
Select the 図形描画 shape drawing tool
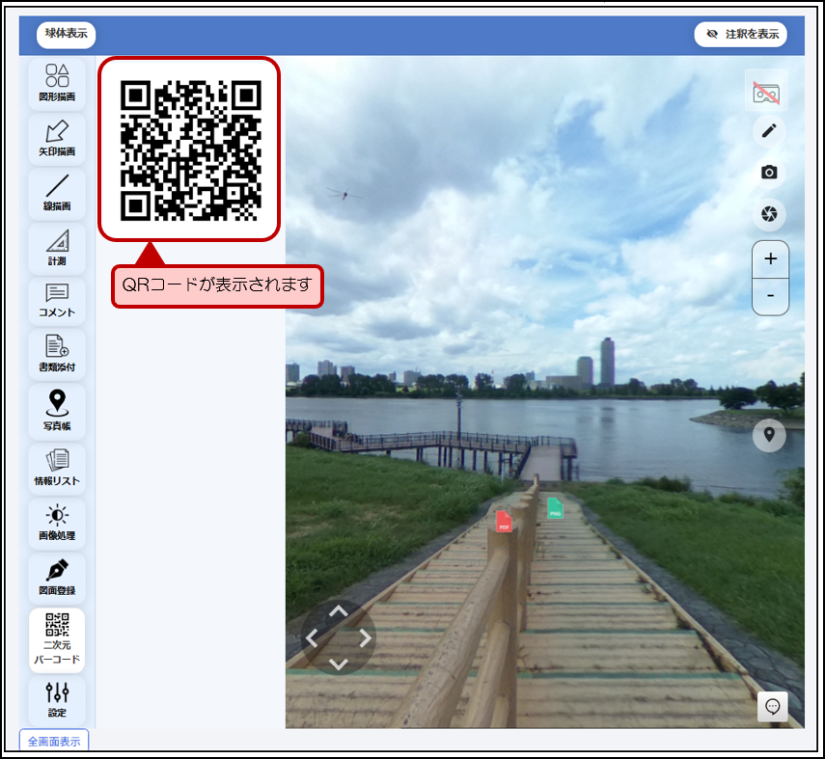pyautogui.click(x=57, y=83)
